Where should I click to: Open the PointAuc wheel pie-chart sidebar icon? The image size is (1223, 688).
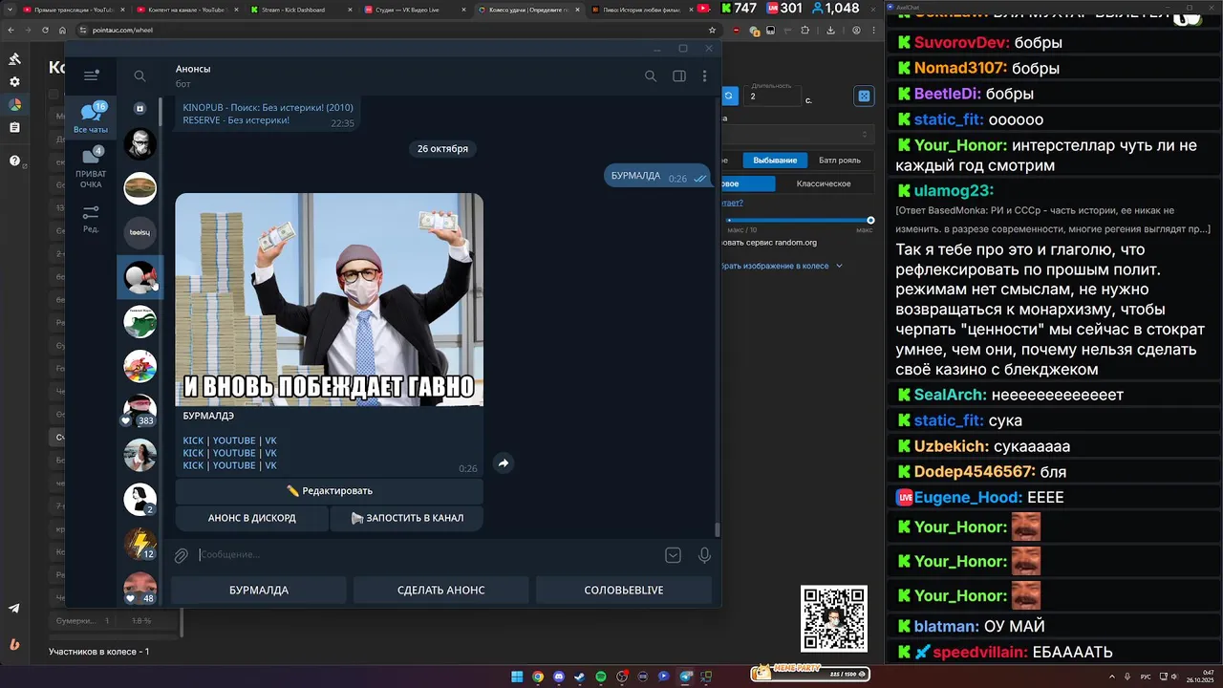(14, 105)
